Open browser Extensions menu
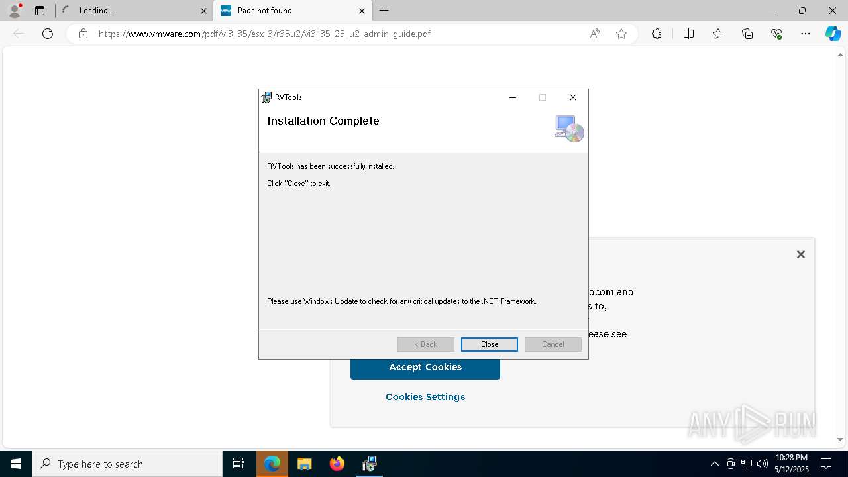The height and width of the screenshot is (477, 848). point(657,34)
